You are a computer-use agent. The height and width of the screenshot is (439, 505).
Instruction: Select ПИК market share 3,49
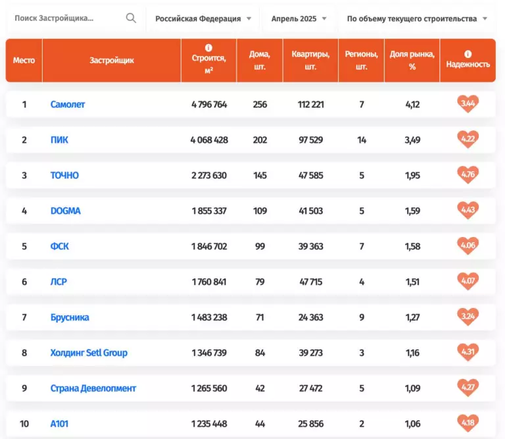point(412,140)
